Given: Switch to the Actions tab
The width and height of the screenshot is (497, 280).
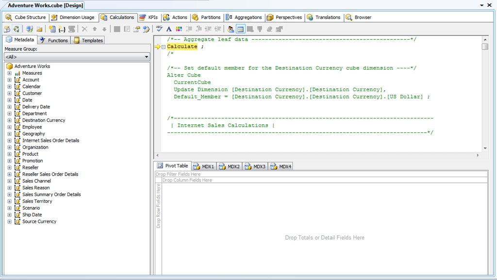Looking at the screenshot, I should tap(175, 17).
